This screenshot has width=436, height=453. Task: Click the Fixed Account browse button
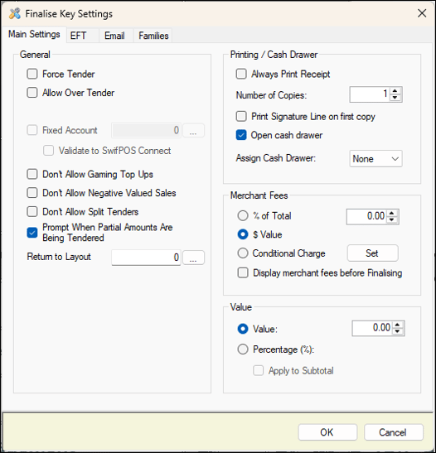193,130
